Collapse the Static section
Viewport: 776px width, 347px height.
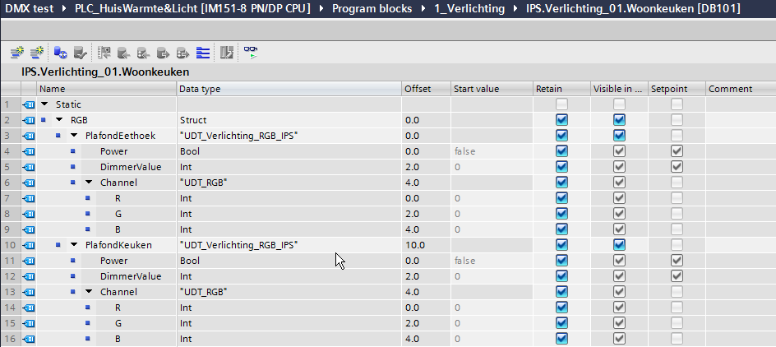pyautogui.click(x=44, y=104)
